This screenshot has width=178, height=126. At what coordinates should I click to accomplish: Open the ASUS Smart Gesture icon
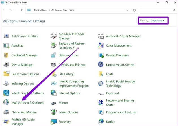coord(6,36)
